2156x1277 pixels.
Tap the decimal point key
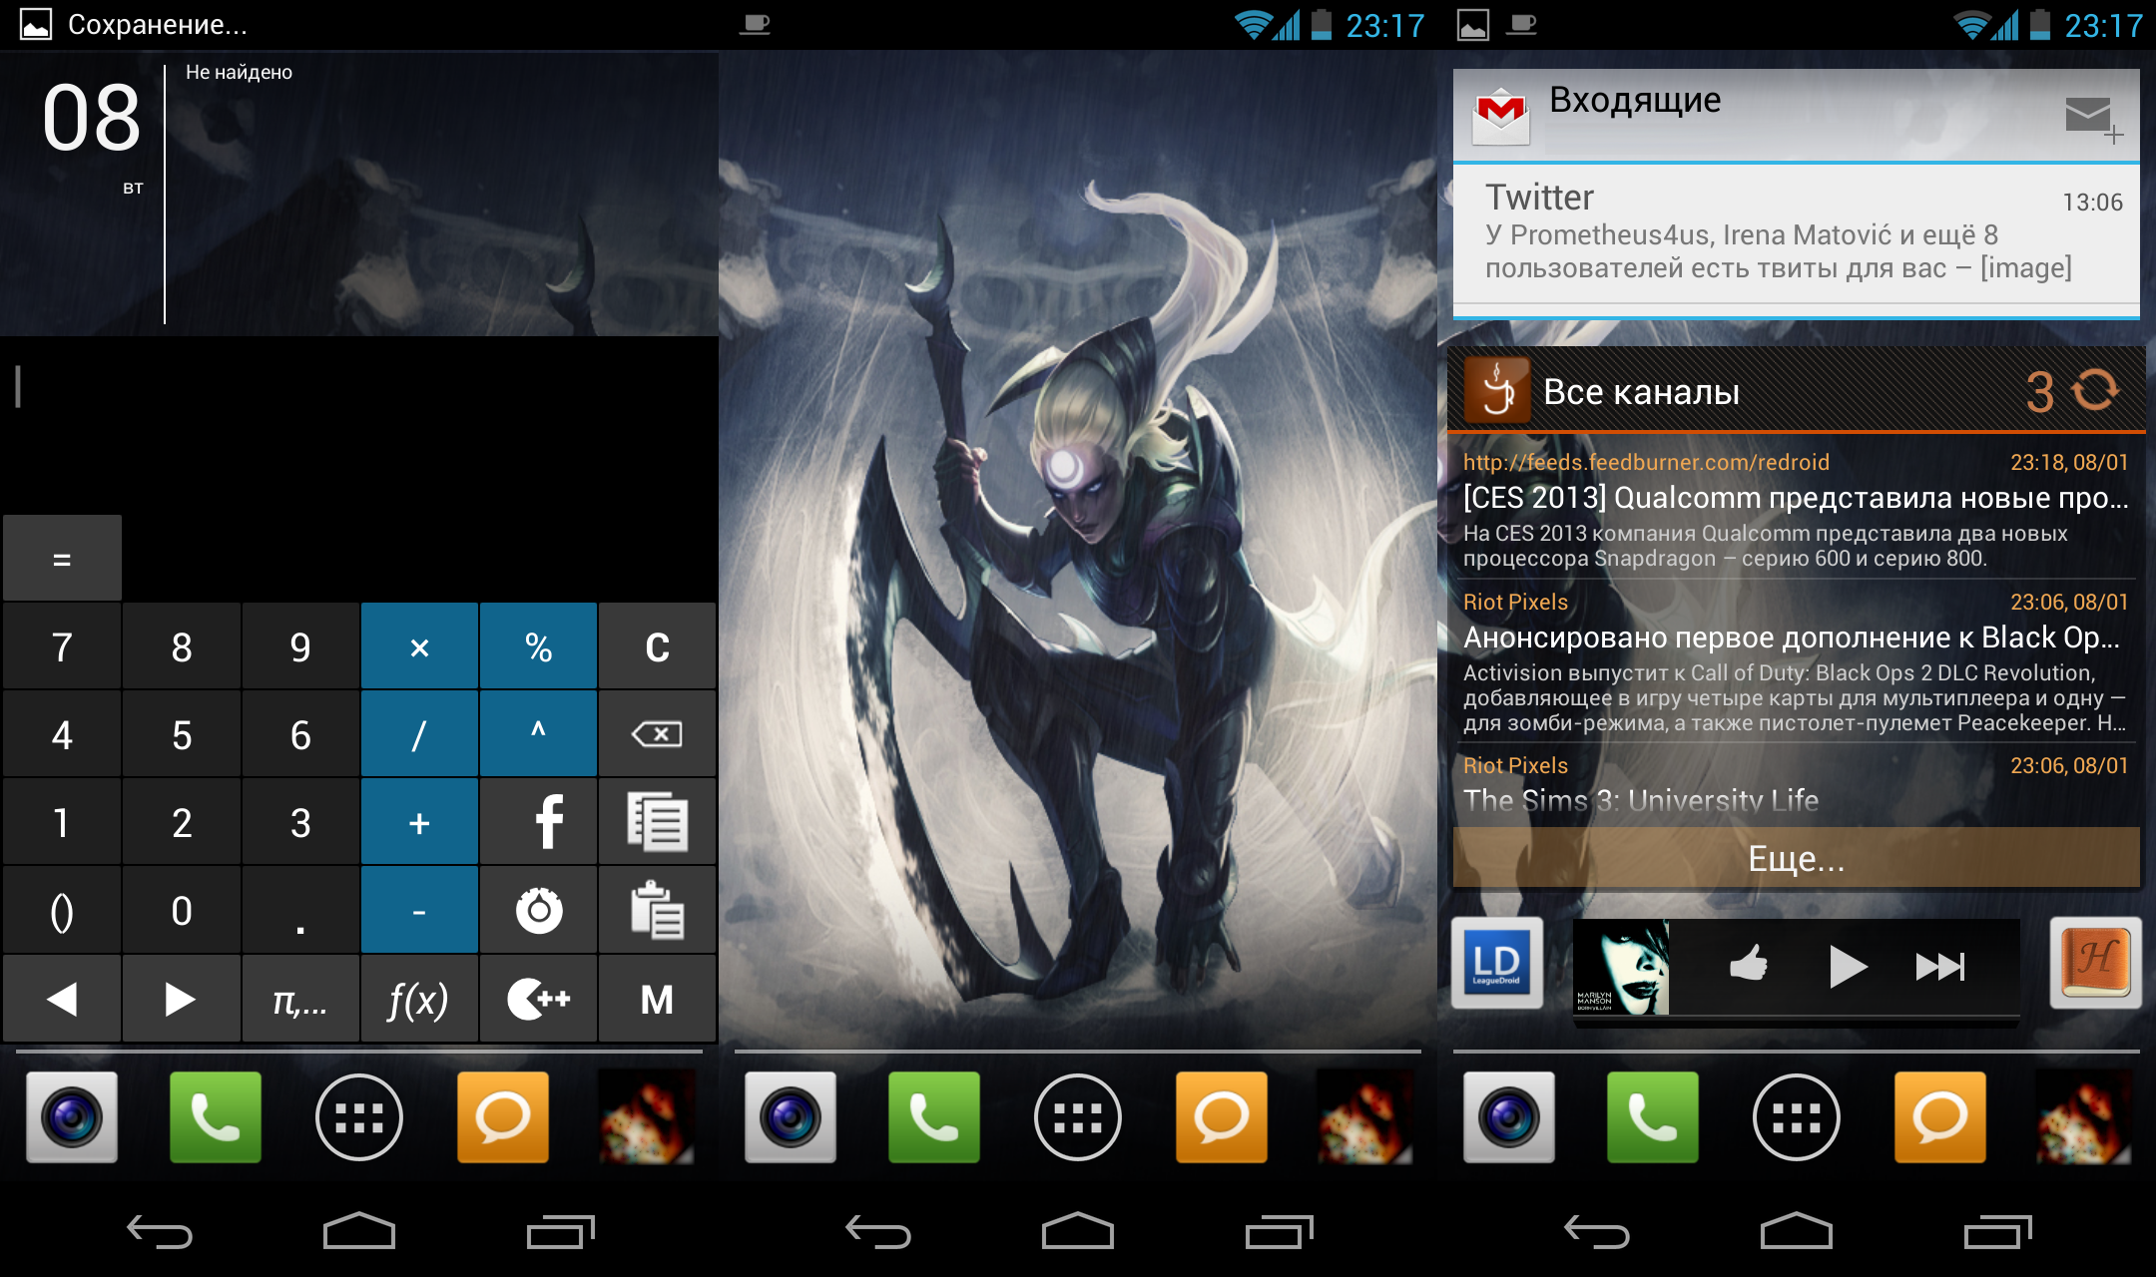(300, 910)
